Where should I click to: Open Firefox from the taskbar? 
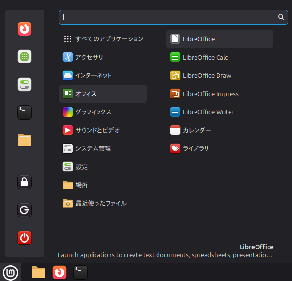pyautogui.click(x=60, y=272)
